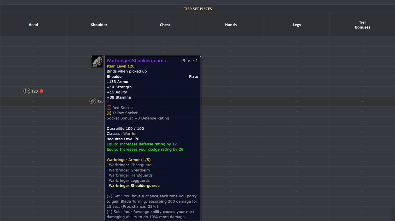The image size is (395, 221).
Task: Click the Hands column header
Action: [231, 25]
